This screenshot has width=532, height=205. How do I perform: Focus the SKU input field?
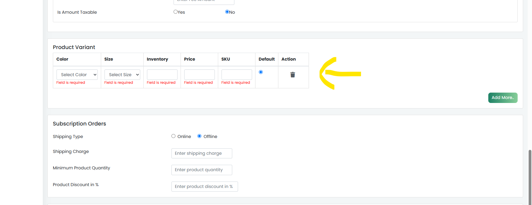[237, 75]
